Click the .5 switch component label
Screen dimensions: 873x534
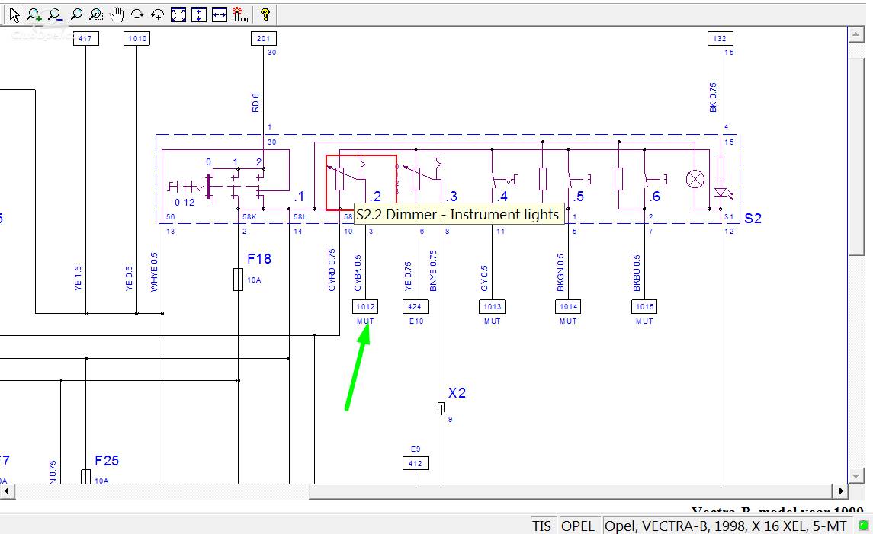[x=579, y=197]
